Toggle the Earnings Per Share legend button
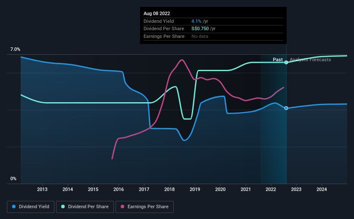The image size is (354, 219). 144,207
